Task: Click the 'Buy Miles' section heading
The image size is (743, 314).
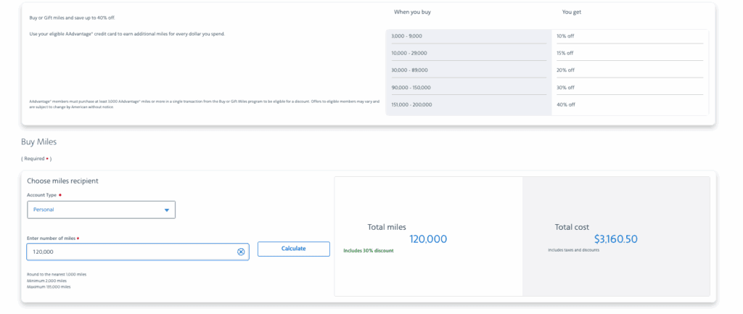Action: pyautogui.click(x=38, y=142)
